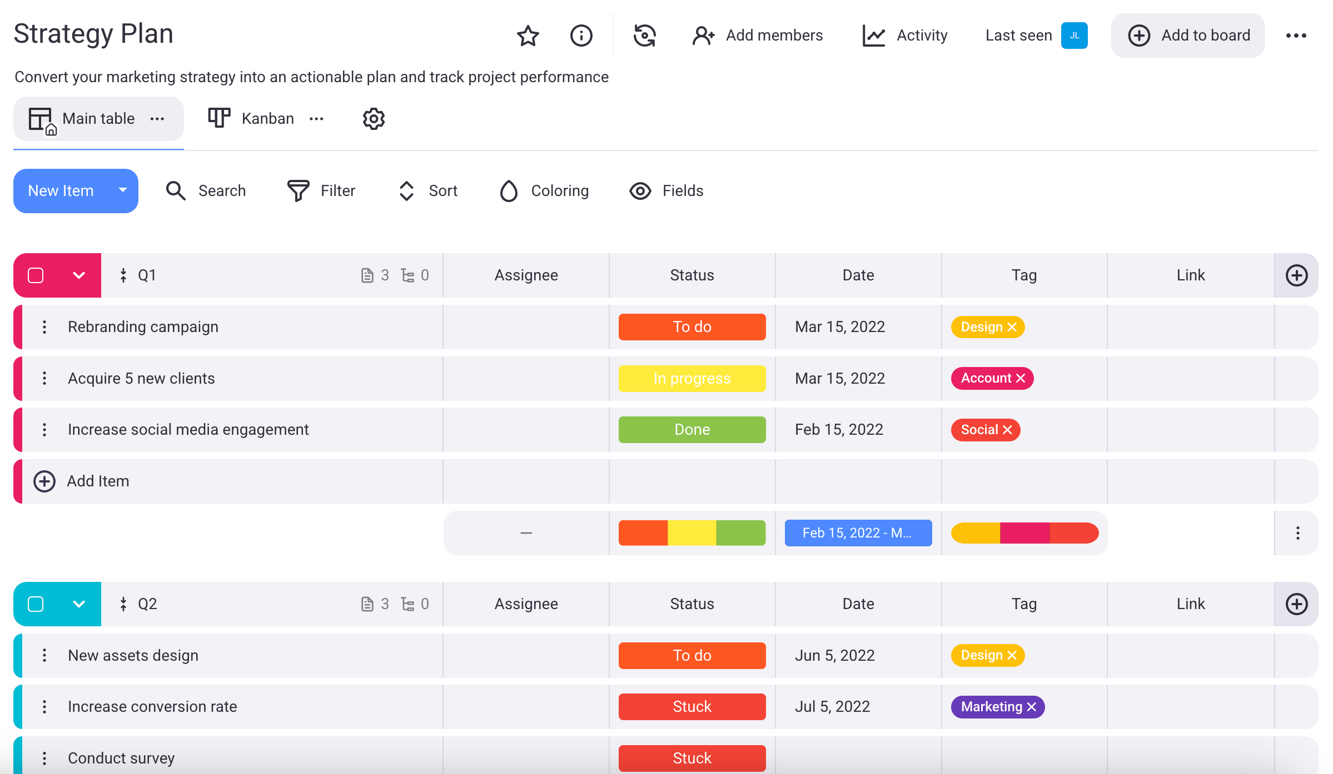Open the New Item dropdown arrow
The image size is (1333, 774).
pos(123,190)
